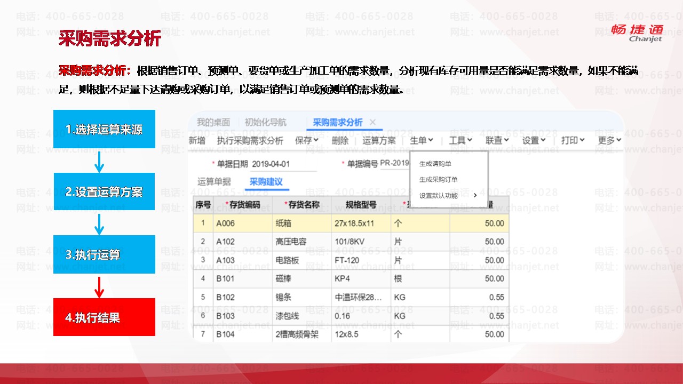
Task: Switch to the 运算单据 sub-tab
Action: point(214,181)
